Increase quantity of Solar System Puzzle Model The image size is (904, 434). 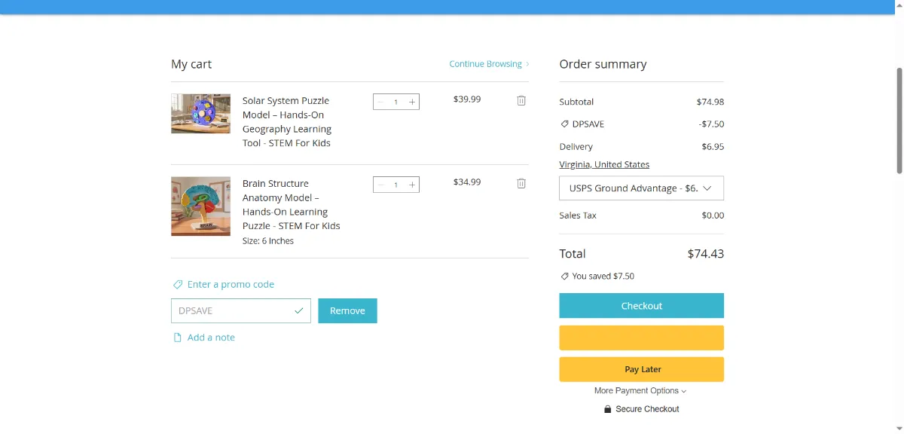412,102
